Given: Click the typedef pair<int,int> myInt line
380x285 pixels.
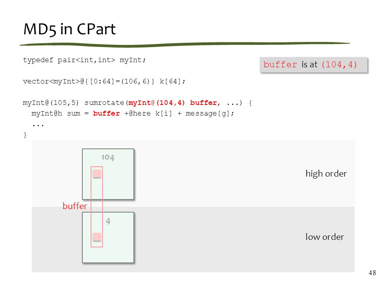Looking at the screenshot, I should [84, 60].
